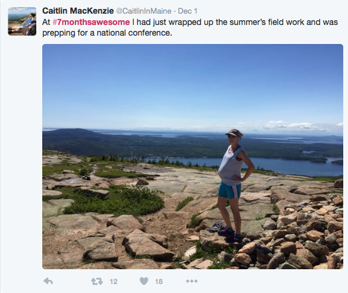Expand the attached mountain summit photo
Screen dimensions: 348x293
coord(193,156)
